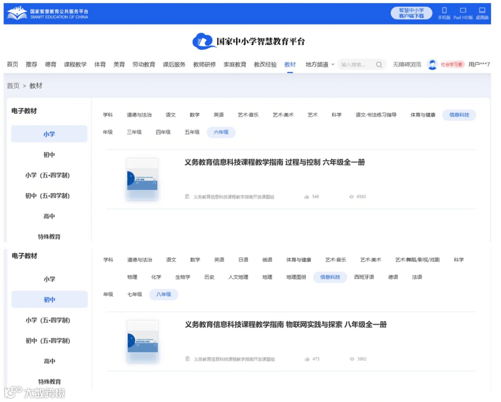
Task: Open the 推荐 nav item
Action: point(32,65)
